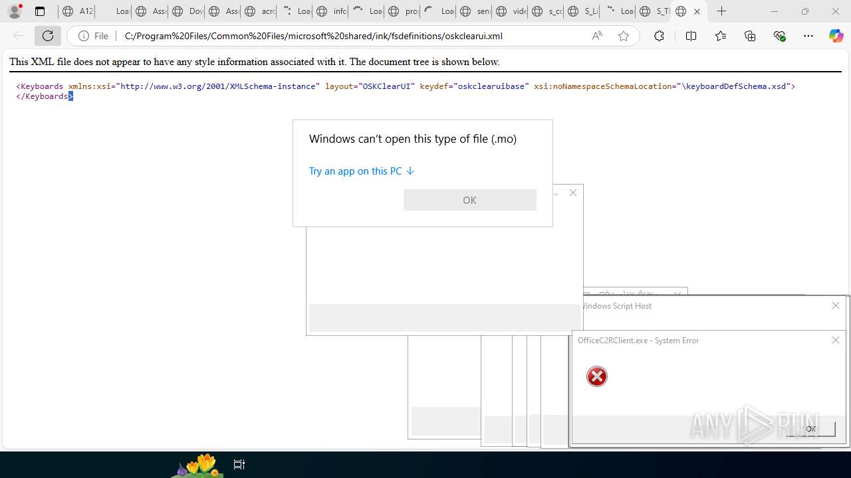The height and width of the screenshot is (478, 851).
Task: Minimize the Edge browser window
Action: pos(775,11)
